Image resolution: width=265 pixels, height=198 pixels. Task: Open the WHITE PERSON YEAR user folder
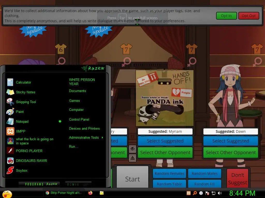(x=82, y=82)
